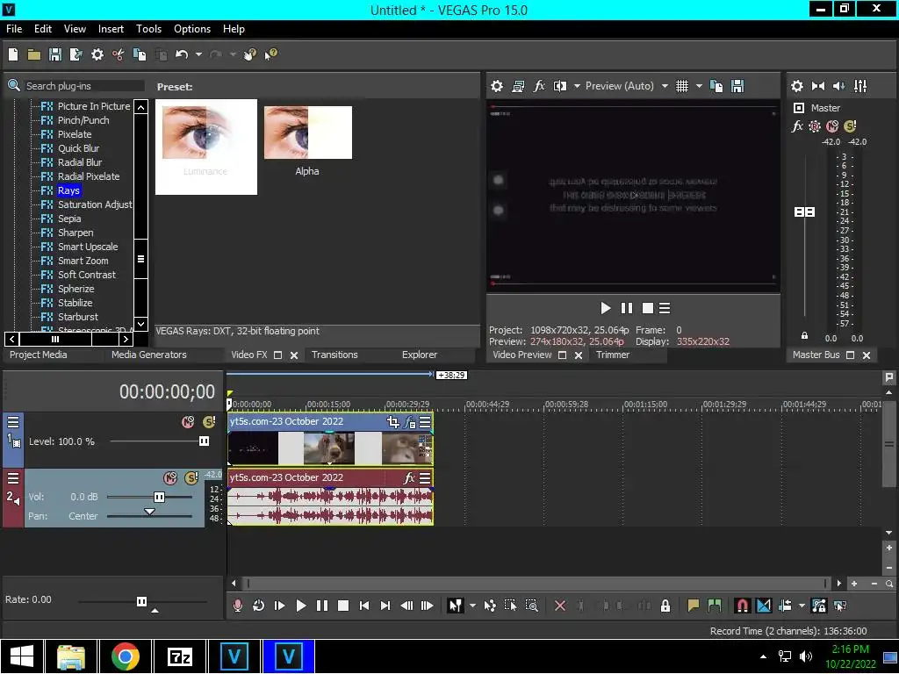
Task: Save the project using the toolbar disk icon
Action: click(55, 54)
